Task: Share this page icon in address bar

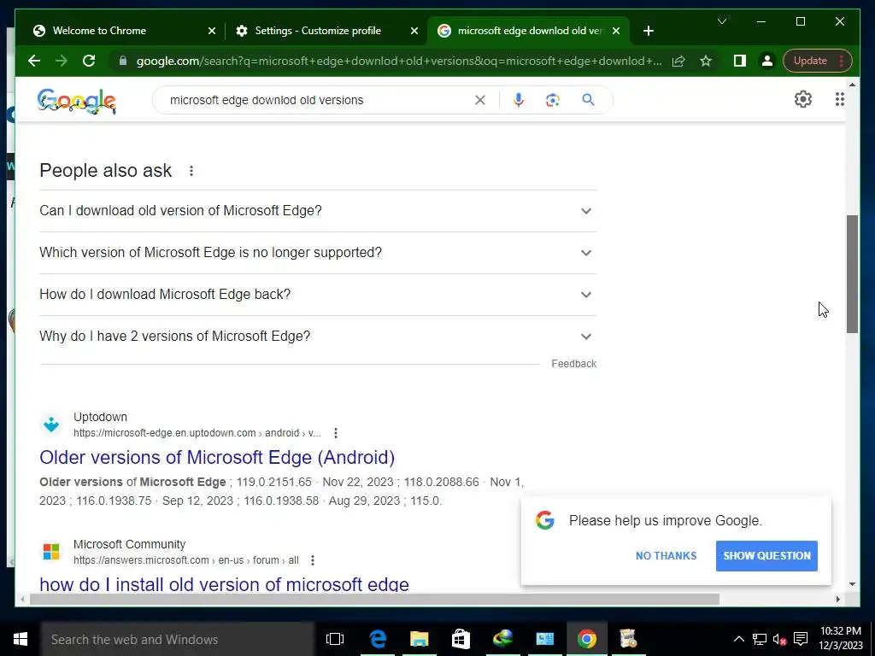Action: pyautogui.click(x=678, y=61)
